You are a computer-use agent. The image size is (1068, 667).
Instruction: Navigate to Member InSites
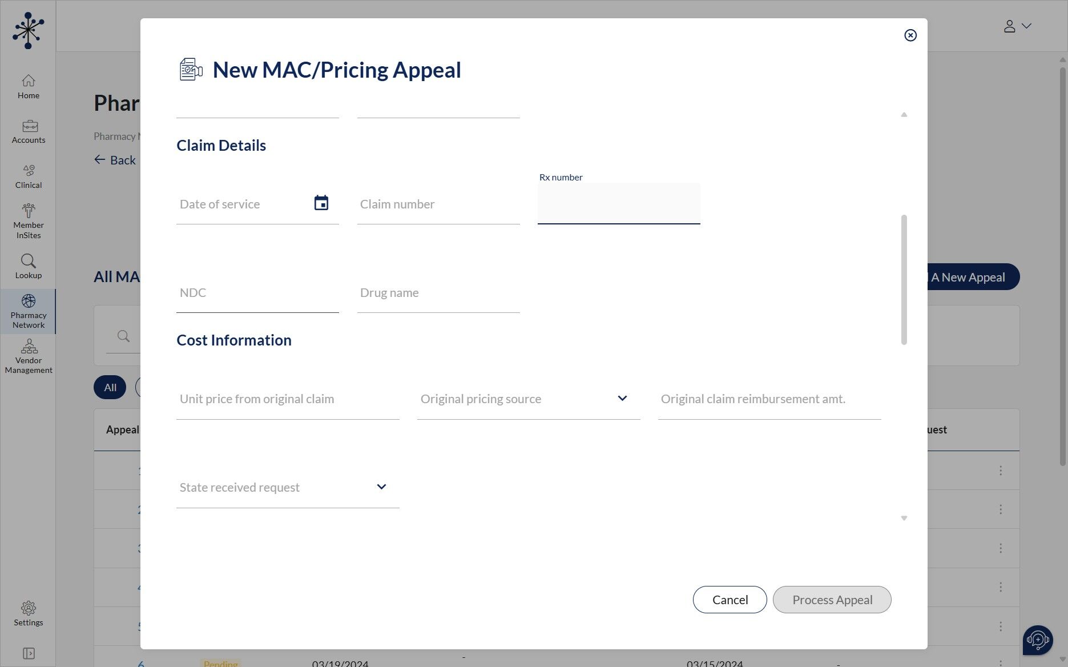[29, 221]
